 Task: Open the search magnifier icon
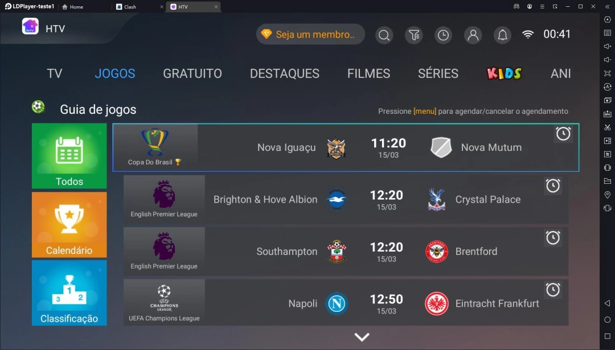[x=384, y=35]
